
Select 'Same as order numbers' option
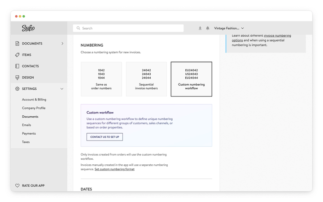pos(101,79)
